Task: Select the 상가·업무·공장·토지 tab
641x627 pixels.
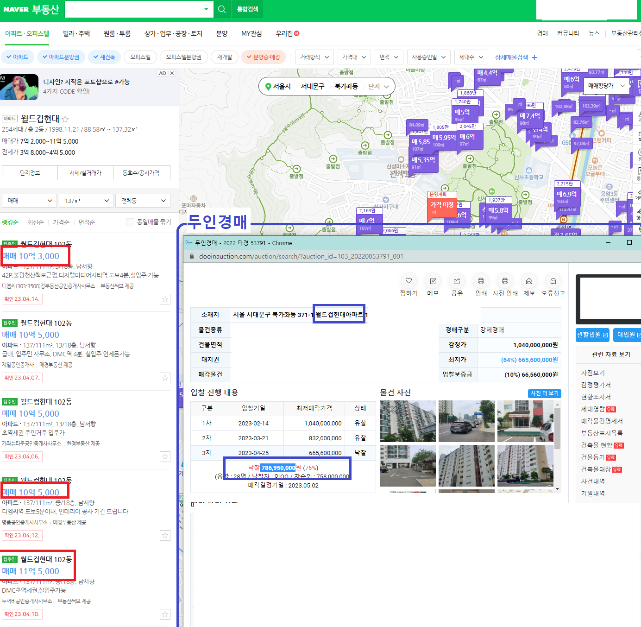Action: click(173, 33)
